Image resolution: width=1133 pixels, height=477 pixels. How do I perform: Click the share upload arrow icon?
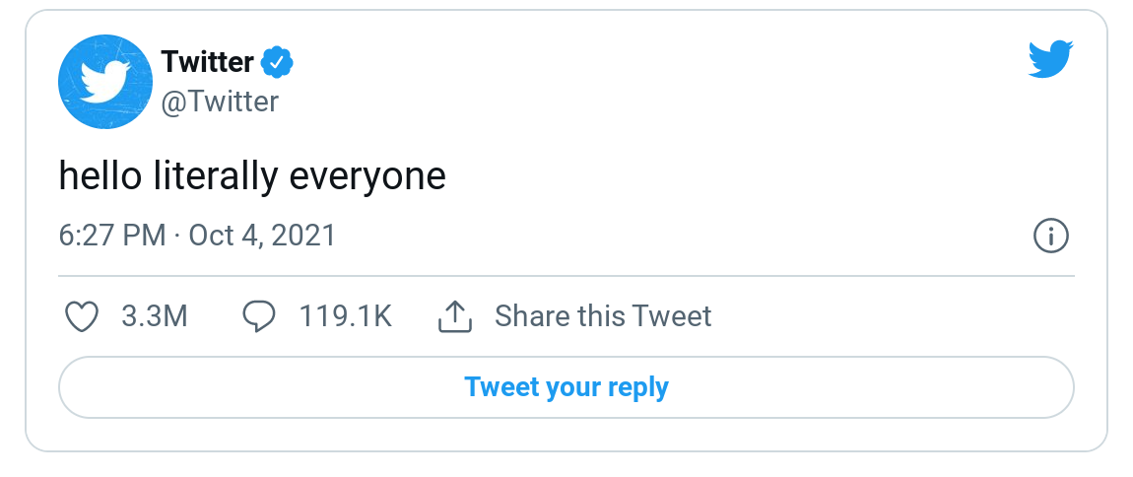pyautogui.click(x=454, y=316)
